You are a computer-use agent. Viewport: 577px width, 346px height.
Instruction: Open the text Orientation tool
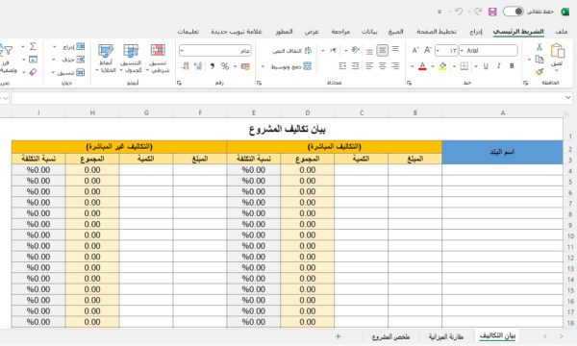[355, 50]
